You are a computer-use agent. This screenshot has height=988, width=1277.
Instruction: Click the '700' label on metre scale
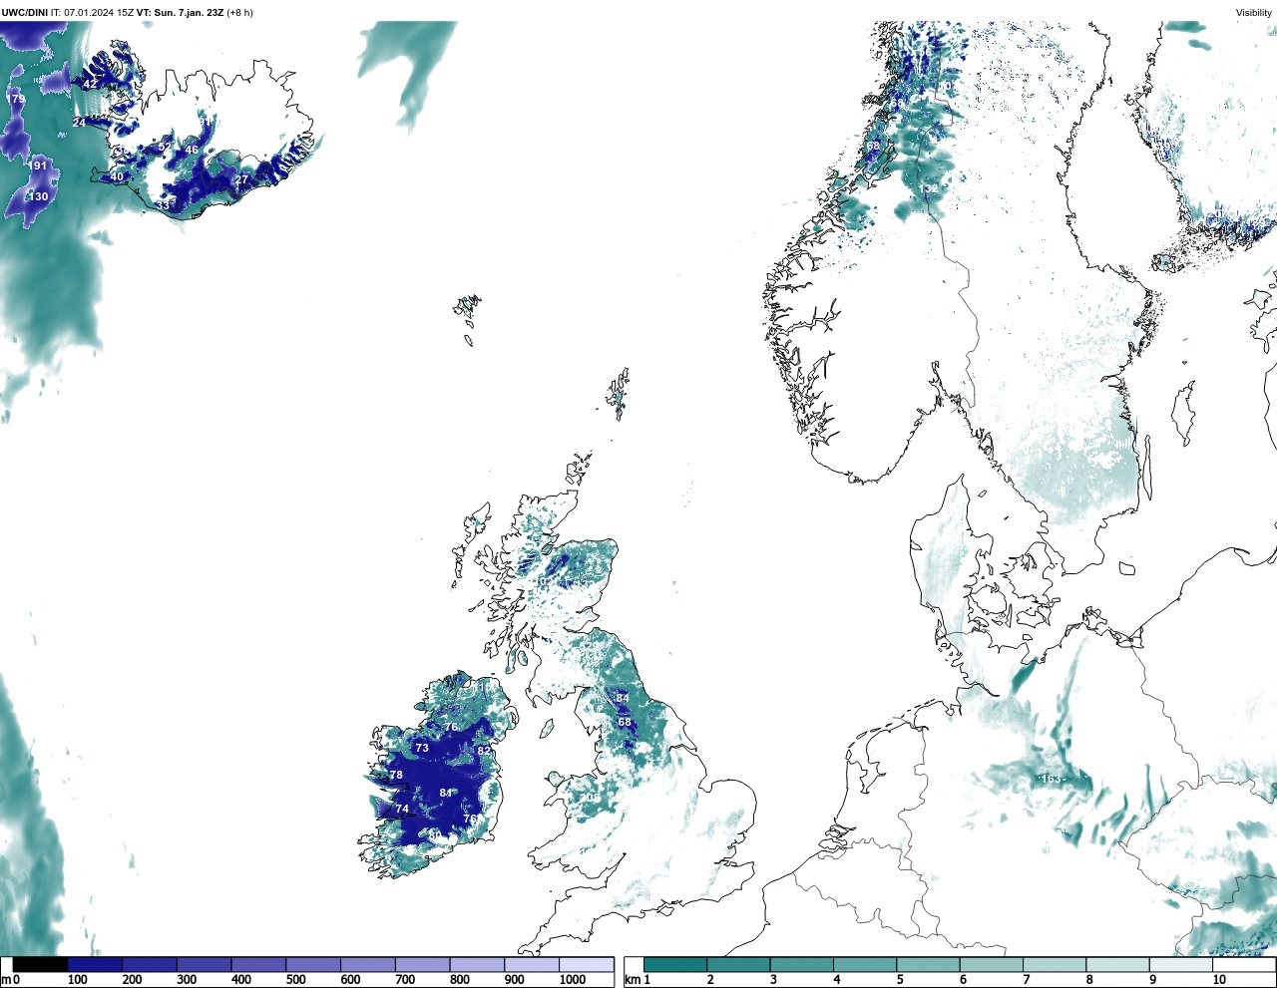tap(405, 980)
